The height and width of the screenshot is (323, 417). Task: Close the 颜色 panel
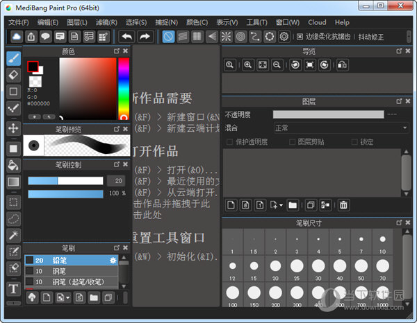[x=126, y=51]
